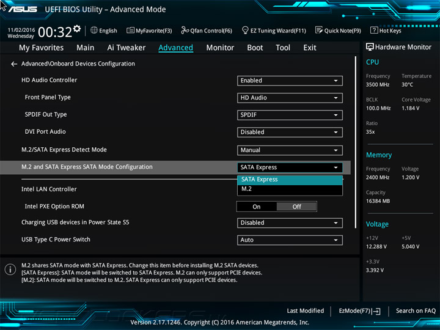
Task: Choose M.2 from the open list
Action: (290, 189)
